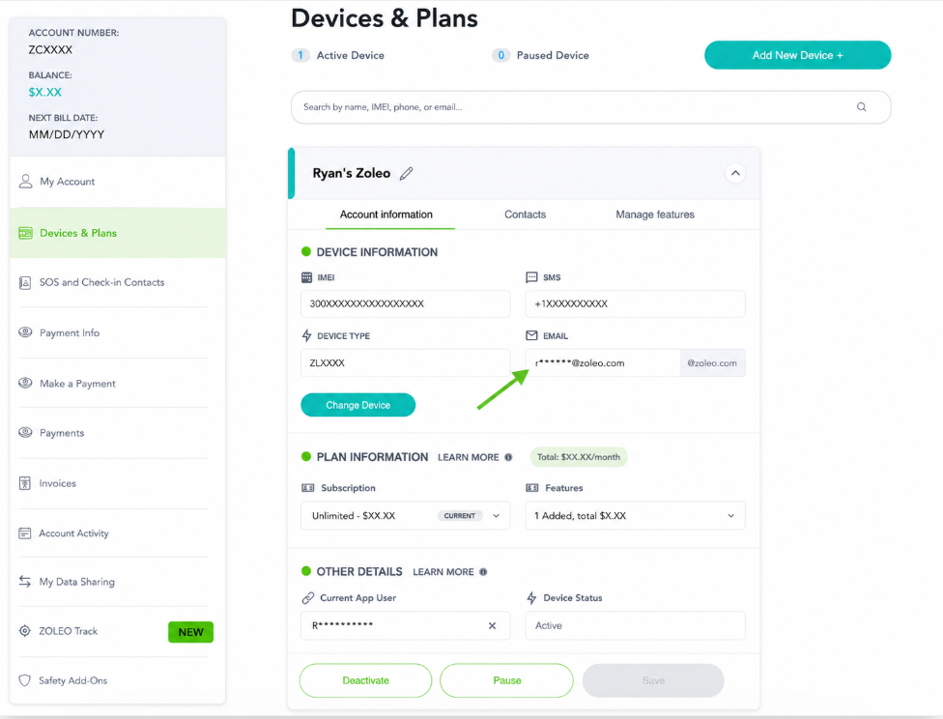This screenshot has height=719, width=943.
Task: Click the Safety Add-Ons shield icon
Action: (25, 680)
